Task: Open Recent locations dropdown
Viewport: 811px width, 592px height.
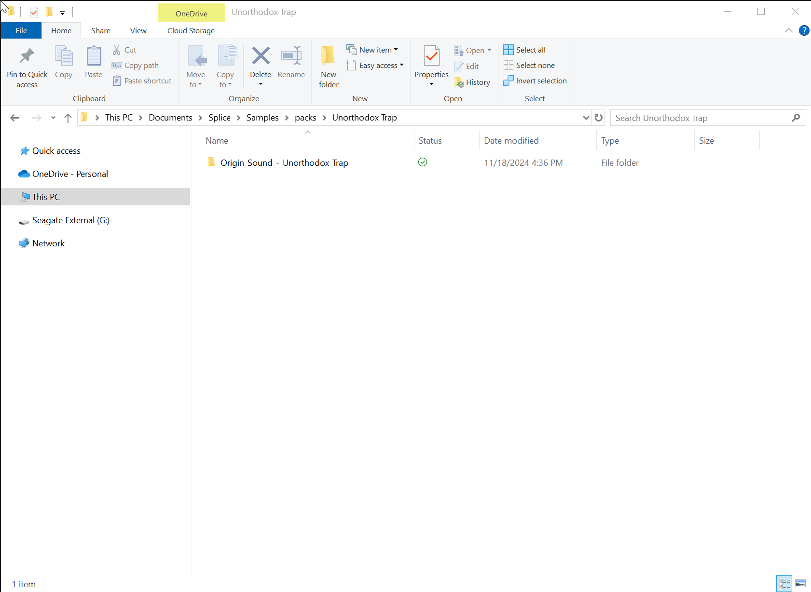Action: (x=53, y=118)
